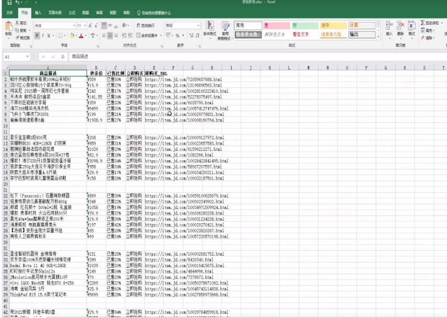Expand the cell styles gallery more arrow

(378, 37)
